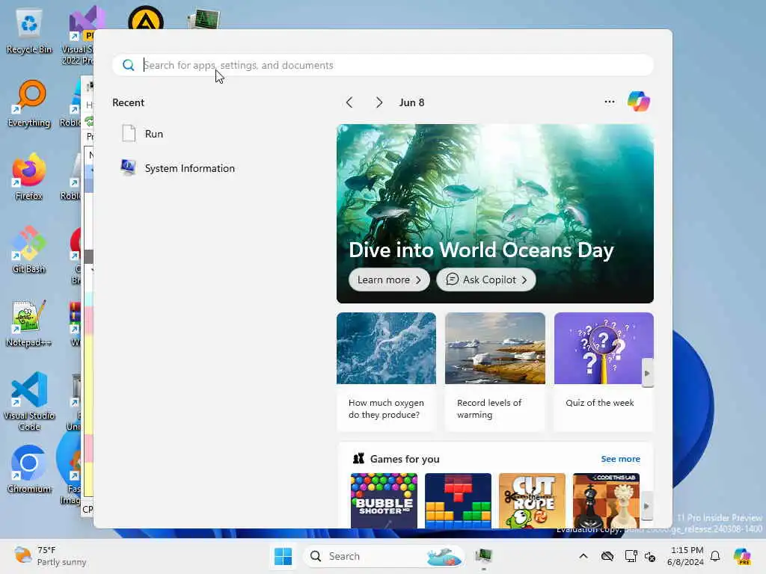This screenshot has height=574, width=766.
Task: Open Windows Start button on taskbar
Action: 284,556
